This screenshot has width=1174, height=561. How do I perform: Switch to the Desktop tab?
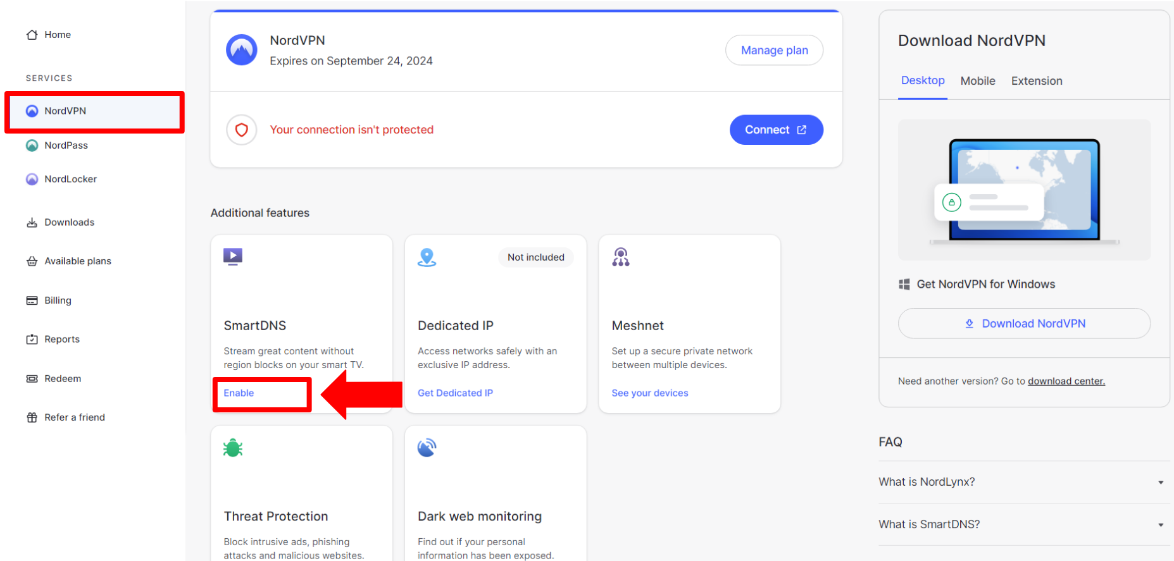[923, 81]
